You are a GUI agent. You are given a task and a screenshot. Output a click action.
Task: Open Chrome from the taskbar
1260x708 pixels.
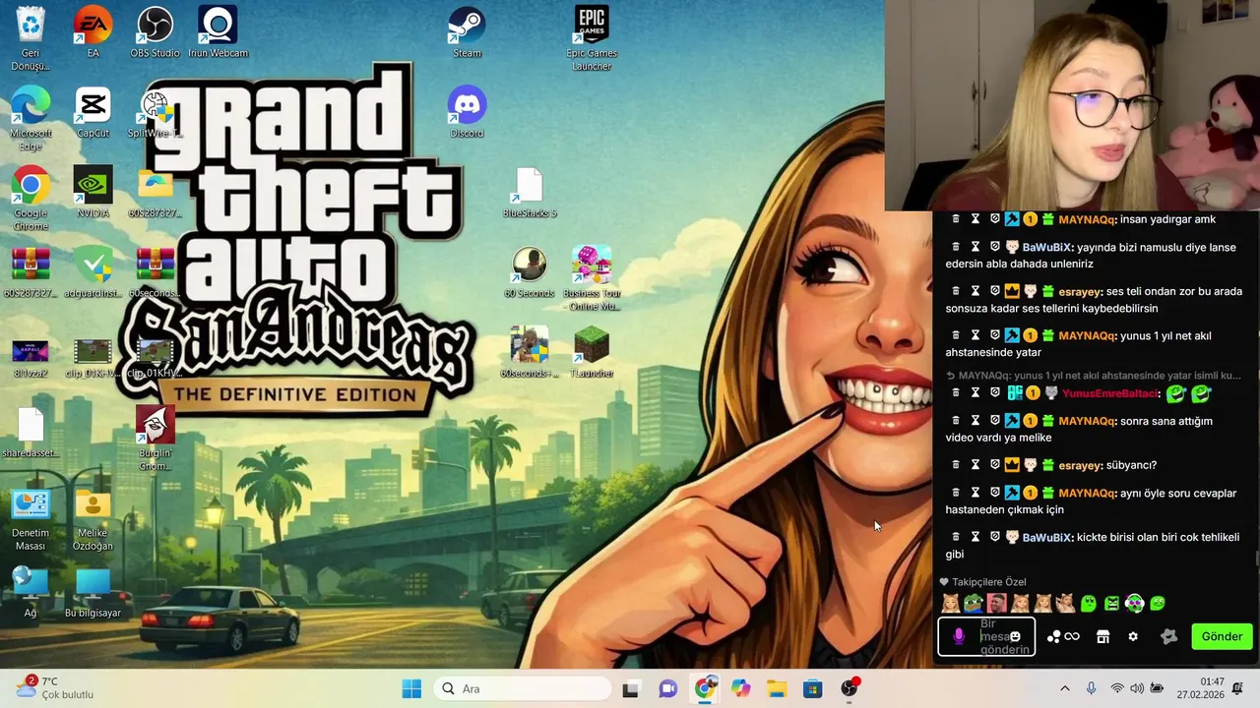[704, 688]
